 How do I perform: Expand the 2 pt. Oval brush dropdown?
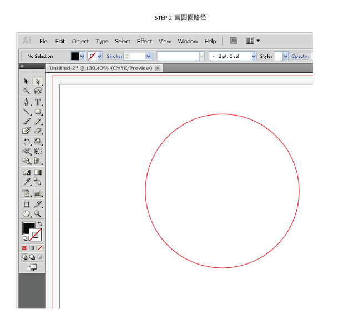coord(254,56)
